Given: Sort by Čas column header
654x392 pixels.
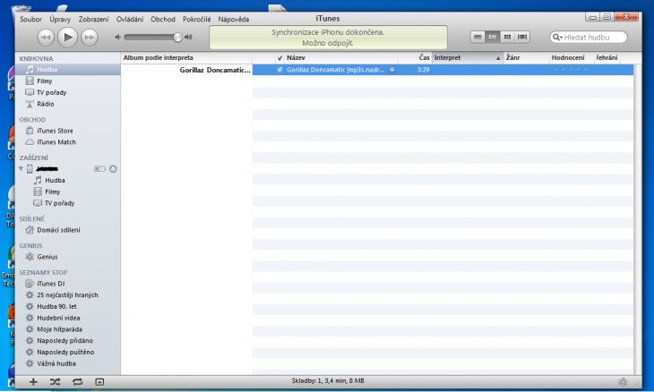Looking at the screenshot, I should 415,58.
